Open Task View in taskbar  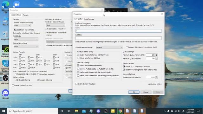[69, 111]
